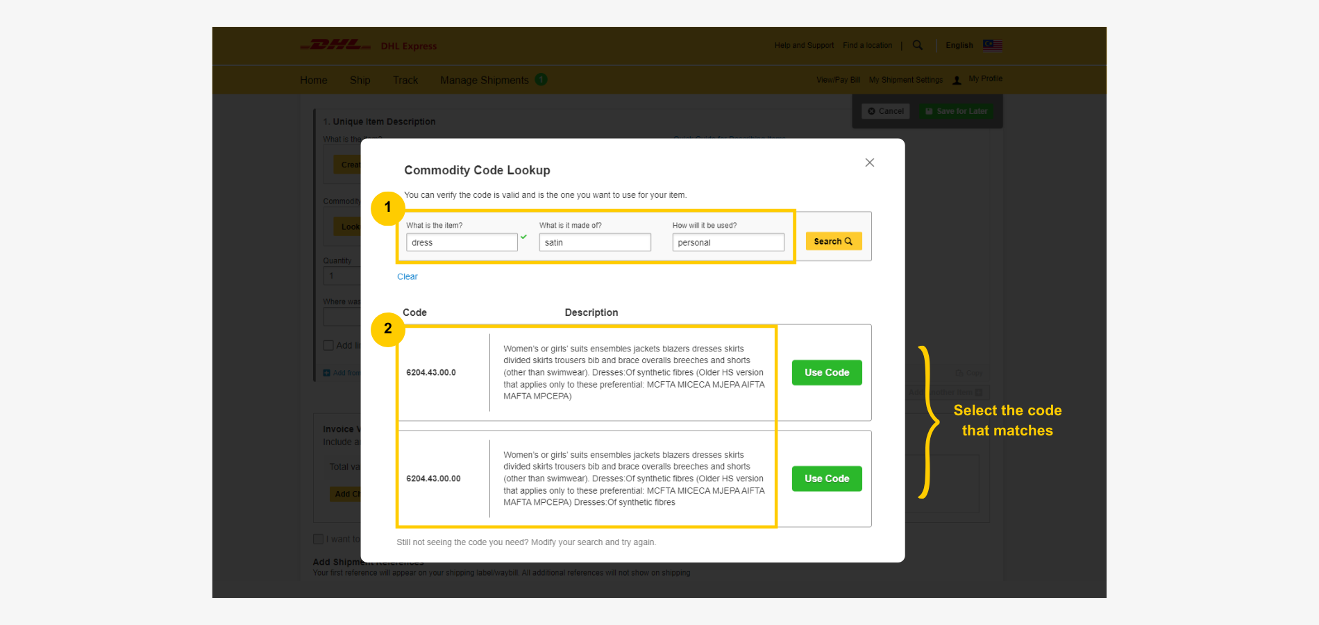
Task: Click the Cancel button
Action: (x=886, y=111)
